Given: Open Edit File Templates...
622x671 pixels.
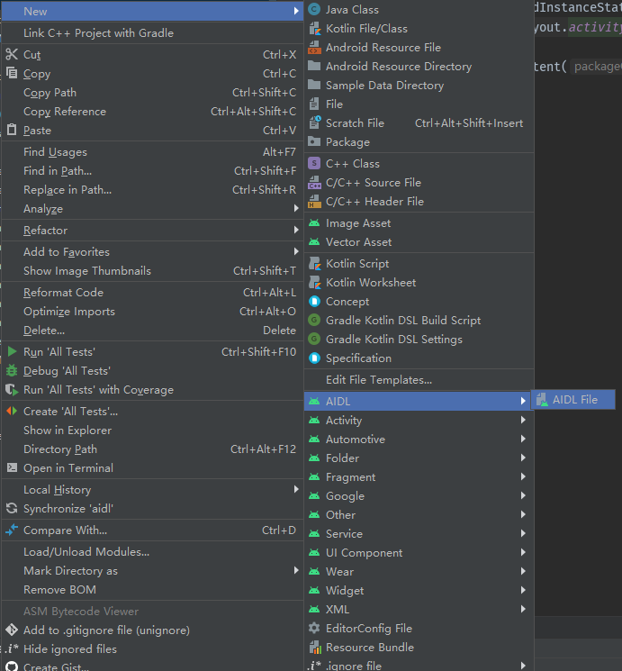Looking at the screenshot, I should (419, 379).
